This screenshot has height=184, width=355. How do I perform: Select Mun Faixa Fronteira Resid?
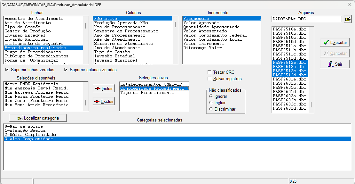(x=43, y=96)
